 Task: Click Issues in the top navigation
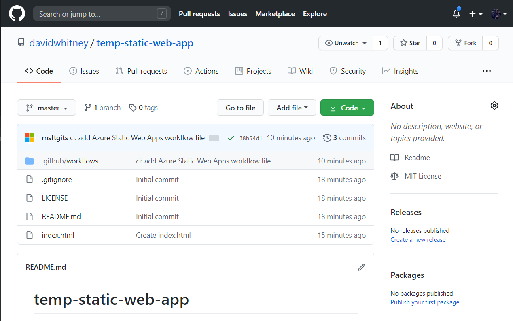pos(237,14)
